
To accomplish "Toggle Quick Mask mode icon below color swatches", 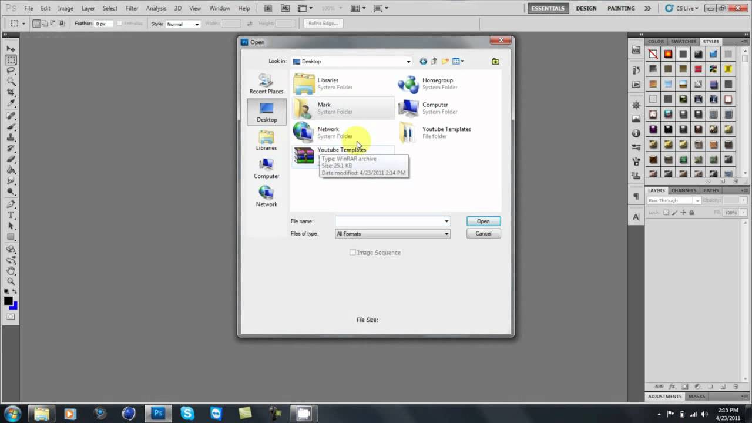I will (x=11, y=317).
